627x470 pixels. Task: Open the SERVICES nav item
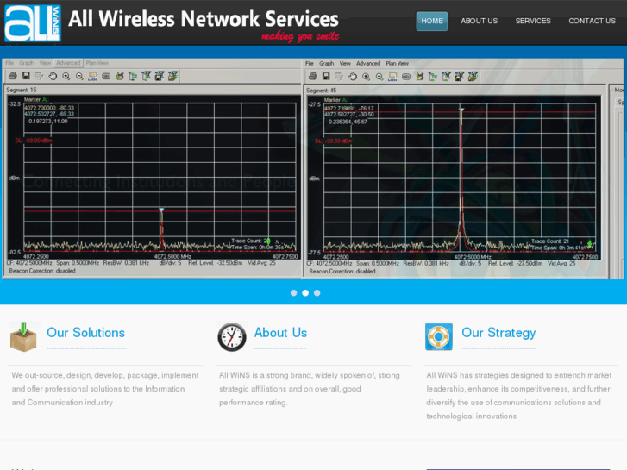(x=533, y=21)
